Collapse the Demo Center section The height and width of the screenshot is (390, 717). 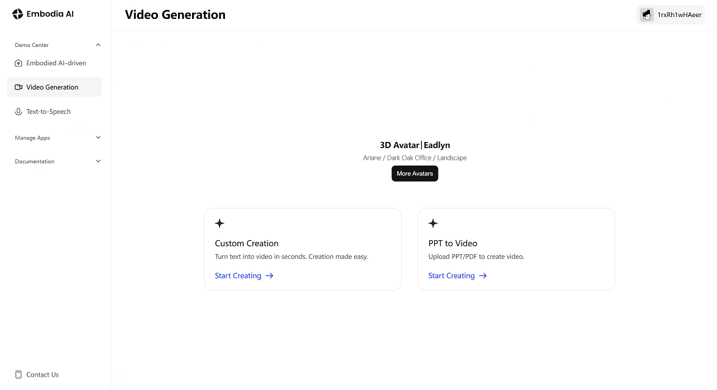98,44
